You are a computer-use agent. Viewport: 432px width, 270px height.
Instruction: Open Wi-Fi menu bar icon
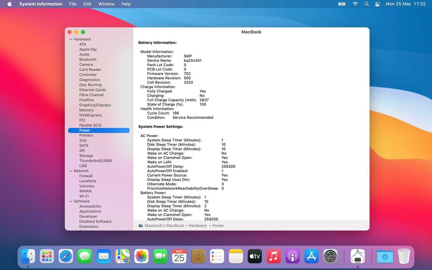[356, 4]
